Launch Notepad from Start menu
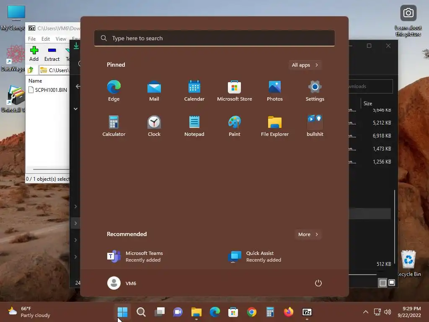The height and width of the screenshot is (322, 429). click(194, 126)
